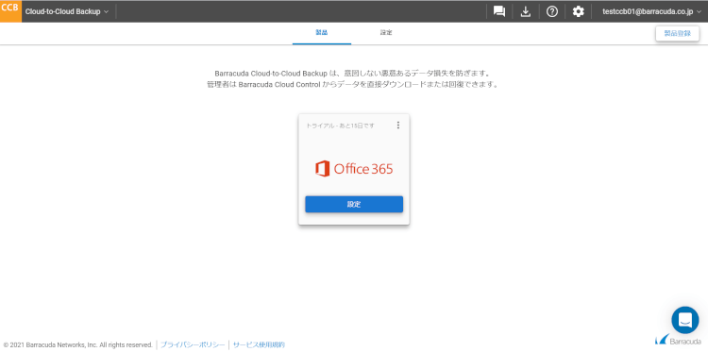This screenshot has height=352, width=708.
Task: Open the Cloud-to-Cloud Backup product dropdown
Action: point(67,11)
